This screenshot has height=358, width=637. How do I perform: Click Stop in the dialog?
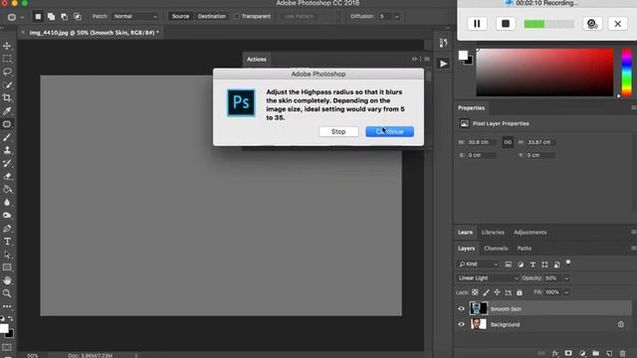[338, 131]
